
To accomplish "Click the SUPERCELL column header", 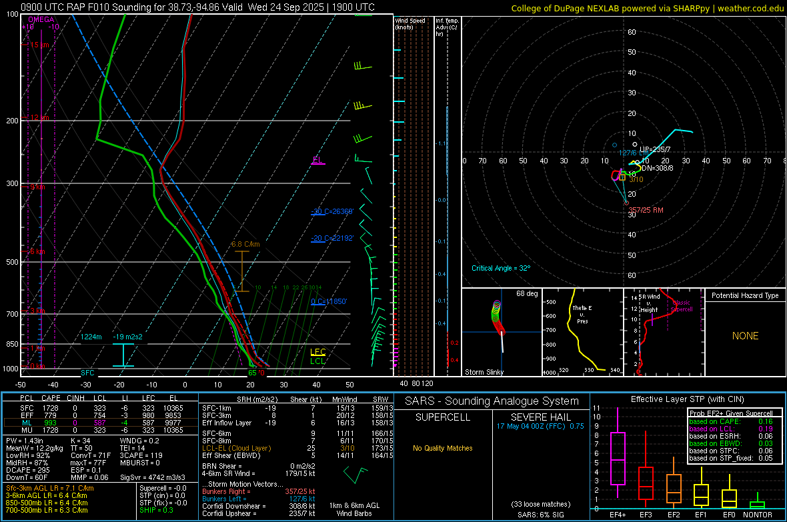I will point(443,417).
